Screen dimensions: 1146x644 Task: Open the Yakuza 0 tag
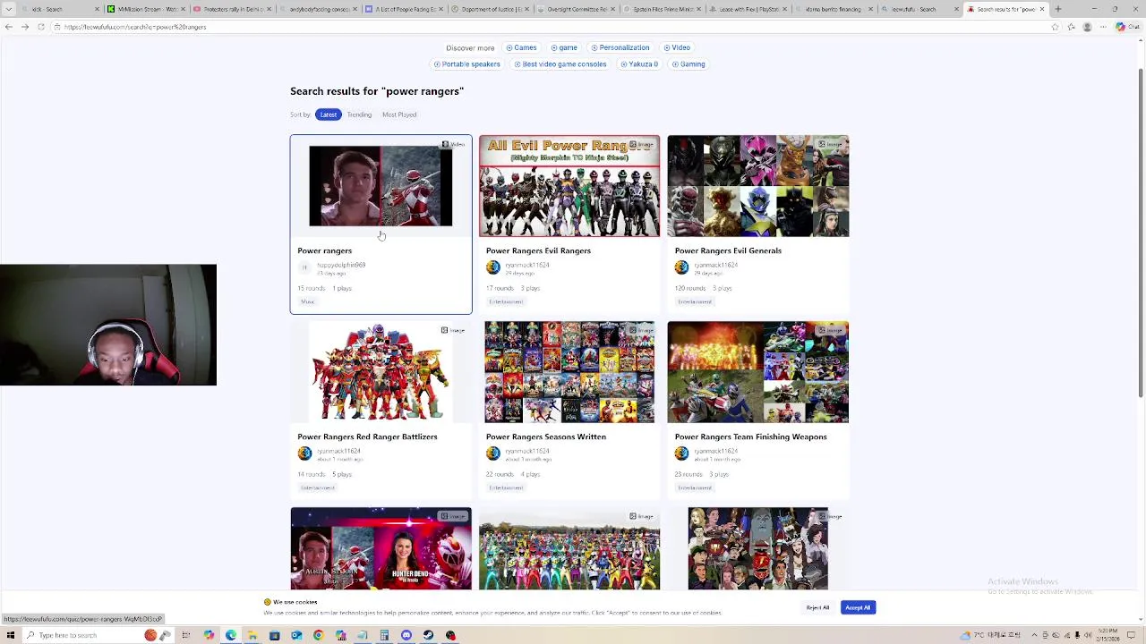click(x=639, y=64)
